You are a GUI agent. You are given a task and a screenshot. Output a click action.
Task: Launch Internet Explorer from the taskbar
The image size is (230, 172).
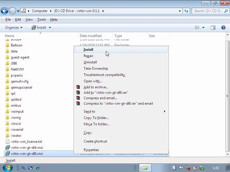[x=37, y=168]
